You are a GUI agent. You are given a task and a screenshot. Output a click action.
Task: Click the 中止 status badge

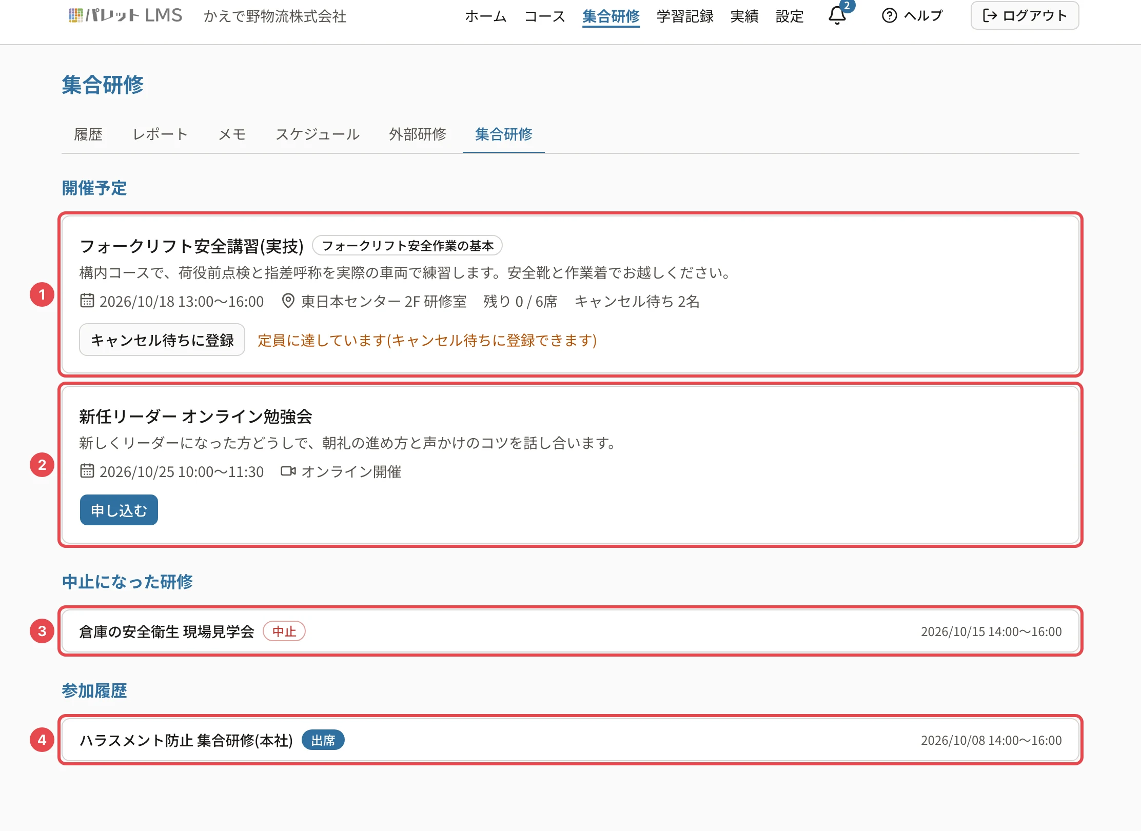(284, 631)
